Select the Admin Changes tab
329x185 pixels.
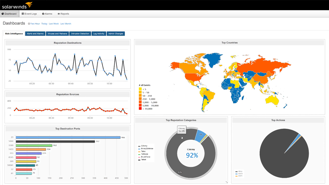[116, 34]
